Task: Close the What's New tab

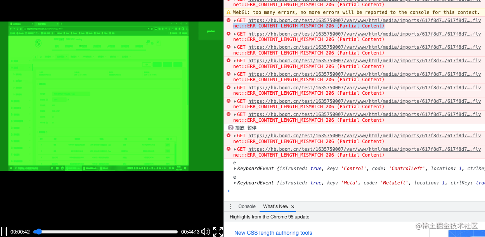Action: [293, 207]
